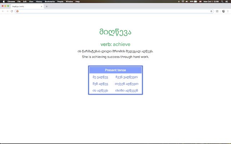Click the date and time display
This screenshot has height=144, width=231.
pyautogui.click(x=211, y=1)
